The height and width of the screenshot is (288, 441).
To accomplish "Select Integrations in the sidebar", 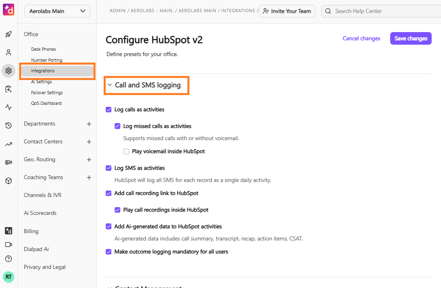I will pos(57,71).
